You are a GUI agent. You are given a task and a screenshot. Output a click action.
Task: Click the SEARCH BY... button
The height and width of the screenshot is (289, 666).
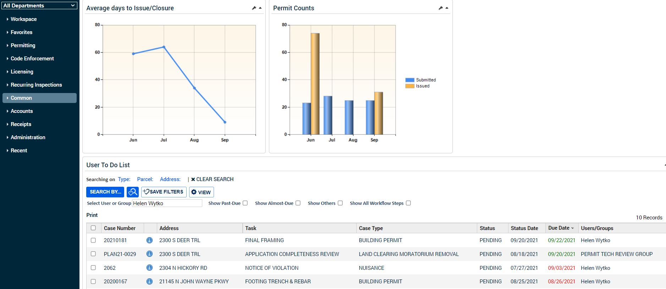[105, 192]
